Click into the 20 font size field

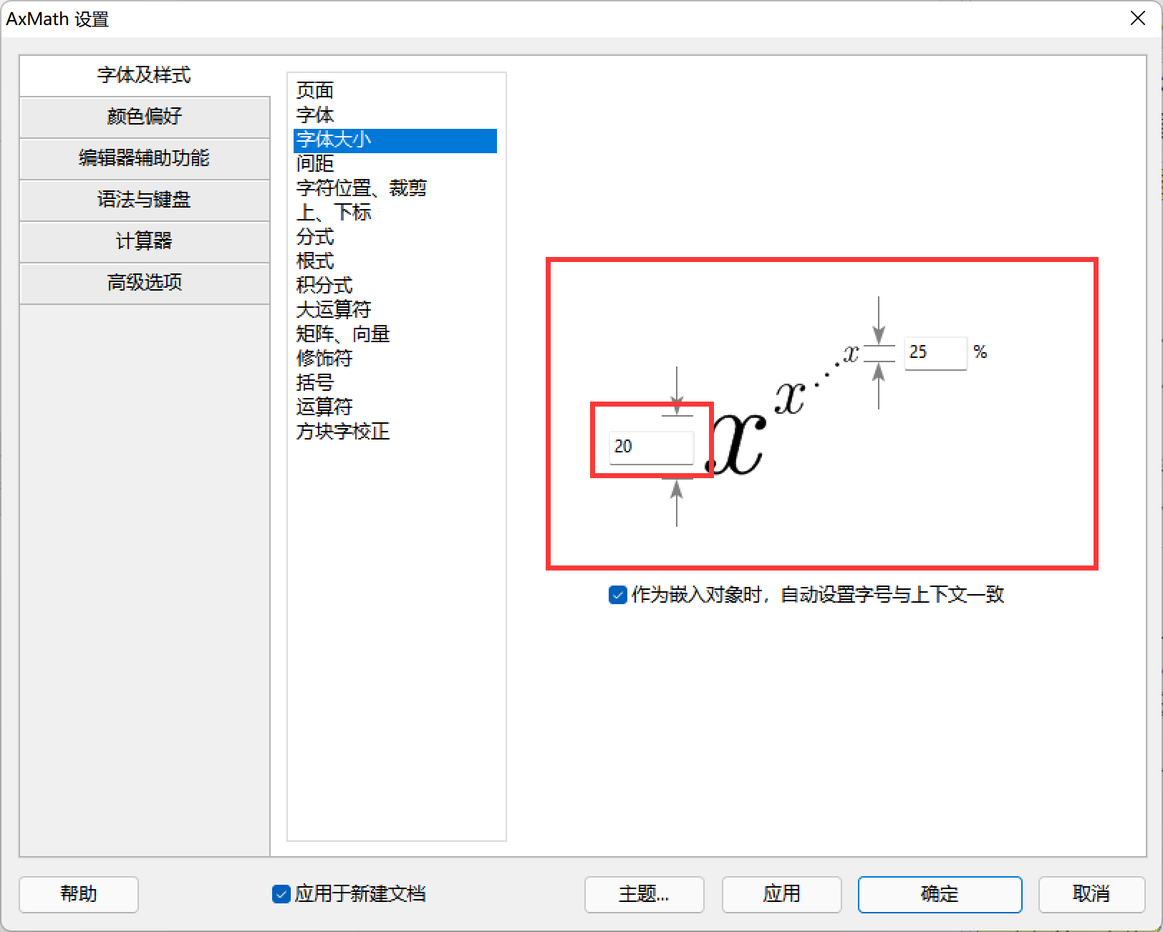[x=650, y=446]
